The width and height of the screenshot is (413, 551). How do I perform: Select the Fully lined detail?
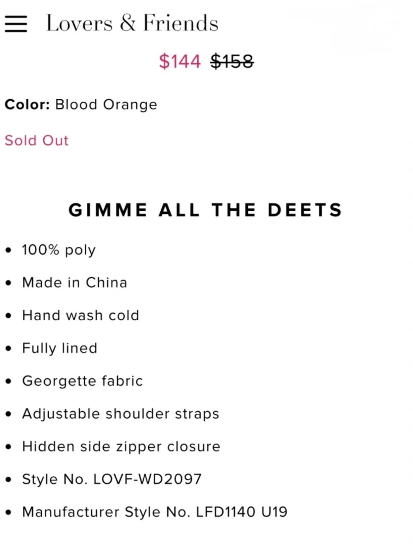[60, 348]
